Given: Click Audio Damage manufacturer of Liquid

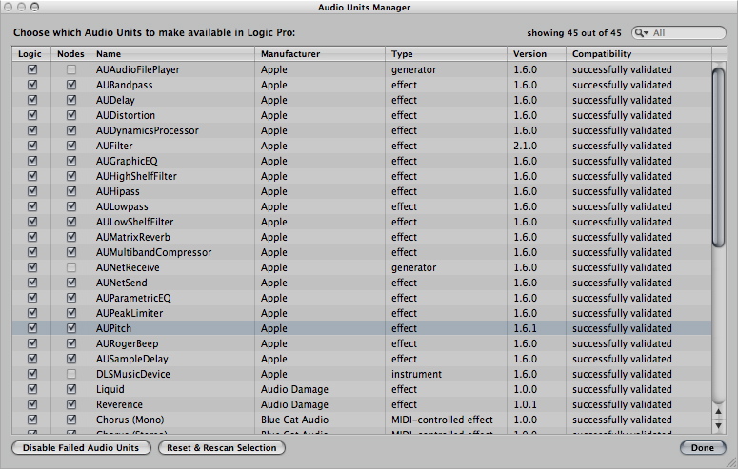Looking at the screenshot, I should 294,389.
